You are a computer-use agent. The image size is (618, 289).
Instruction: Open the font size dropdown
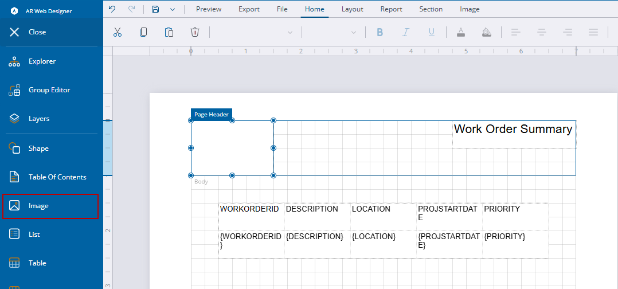click(x=333, y=32)
